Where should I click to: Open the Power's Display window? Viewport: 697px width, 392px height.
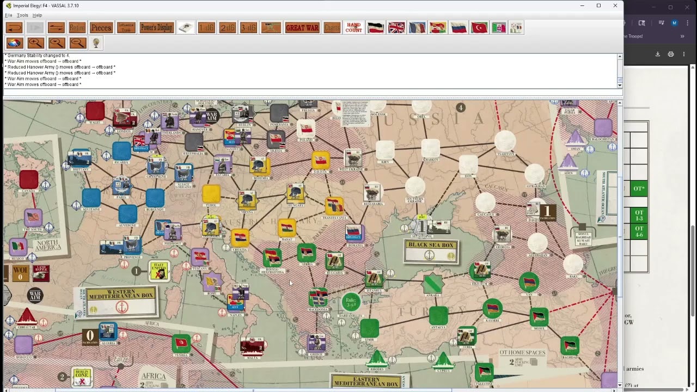pyautogui.click(x=156, y=28)
